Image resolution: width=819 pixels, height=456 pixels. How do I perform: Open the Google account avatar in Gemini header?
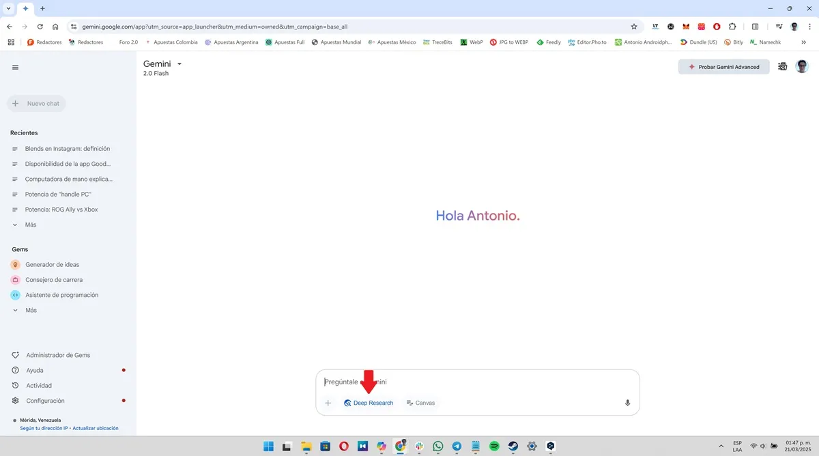click(x=802, y=67)
